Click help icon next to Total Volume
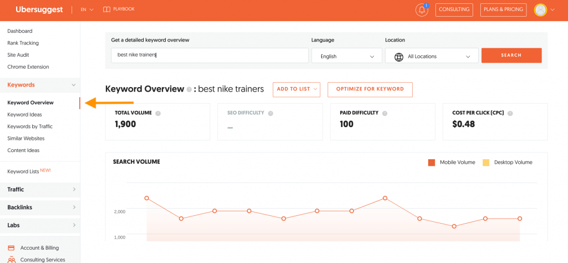Image resolution: width=568 pixels, height=263 pixels. [158, 113]
